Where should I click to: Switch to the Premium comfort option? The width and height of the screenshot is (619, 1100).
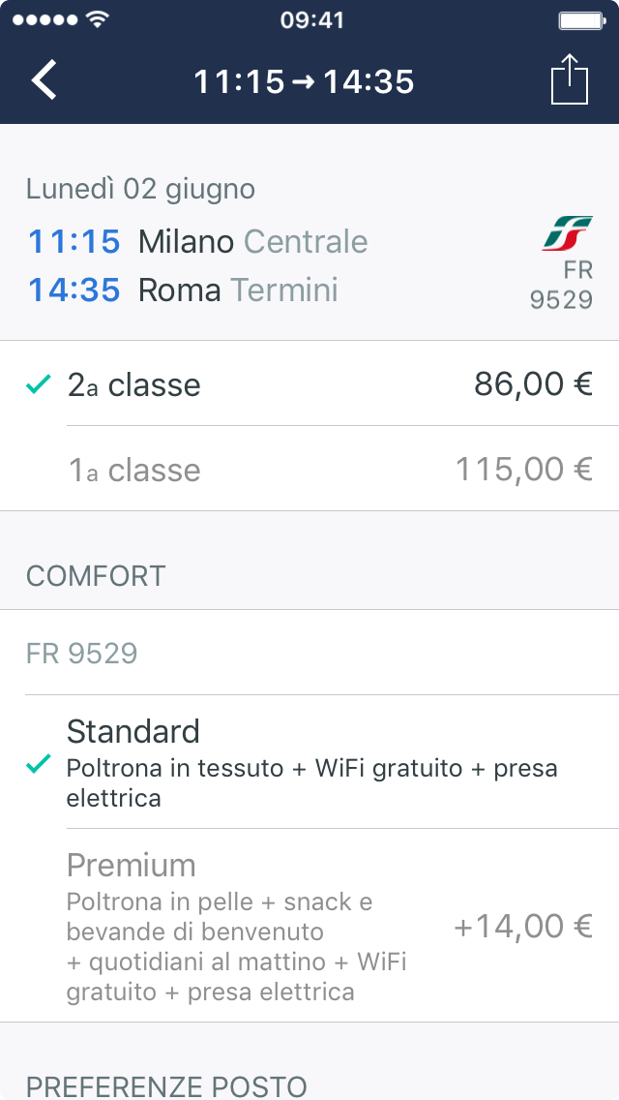pyautogui.click(x=309, y=925)
